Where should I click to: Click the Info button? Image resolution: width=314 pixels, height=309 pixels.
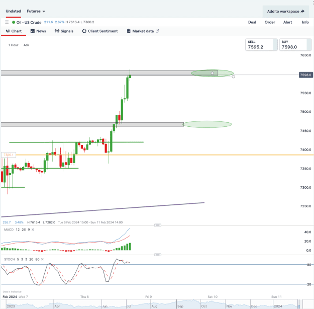pyautogui.click(x=305, y=22)
